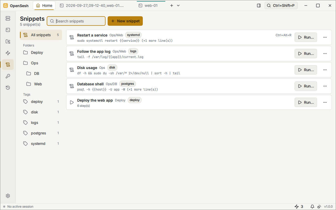Open the 2026-09-27_09-12-40_web-01 log tab
Viewport: 336px width, 210px height.
(x=96, y=6)
